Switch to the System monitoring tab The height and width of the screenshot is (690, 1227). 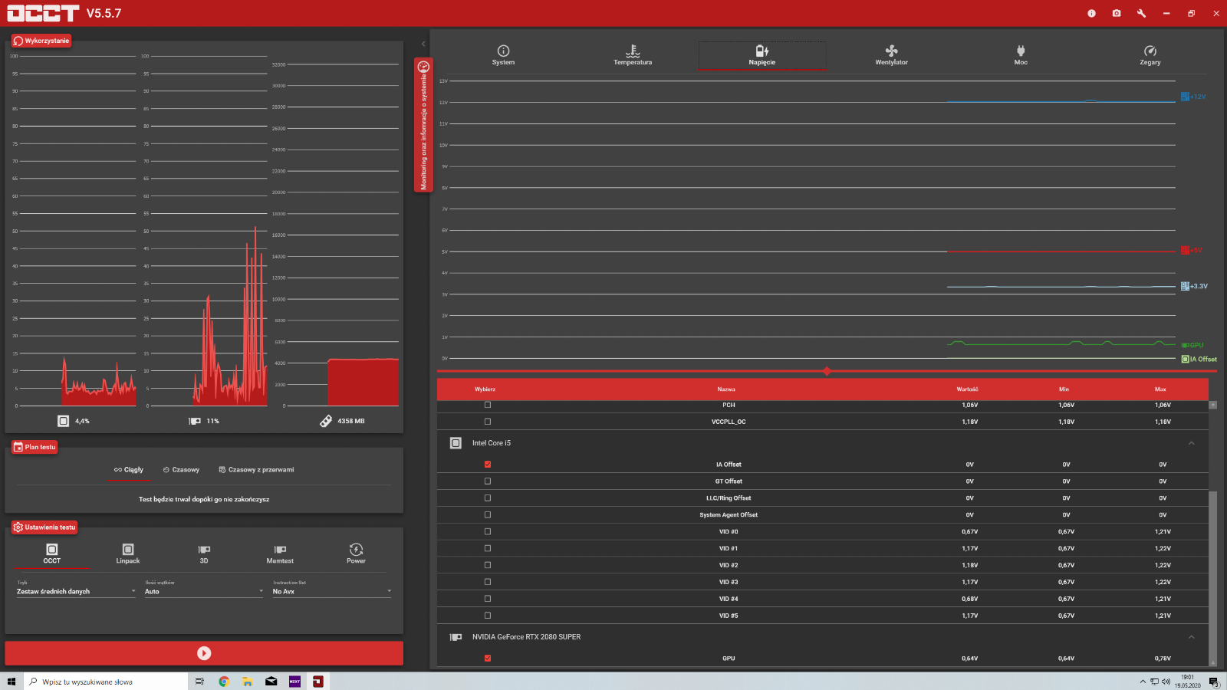503,55
